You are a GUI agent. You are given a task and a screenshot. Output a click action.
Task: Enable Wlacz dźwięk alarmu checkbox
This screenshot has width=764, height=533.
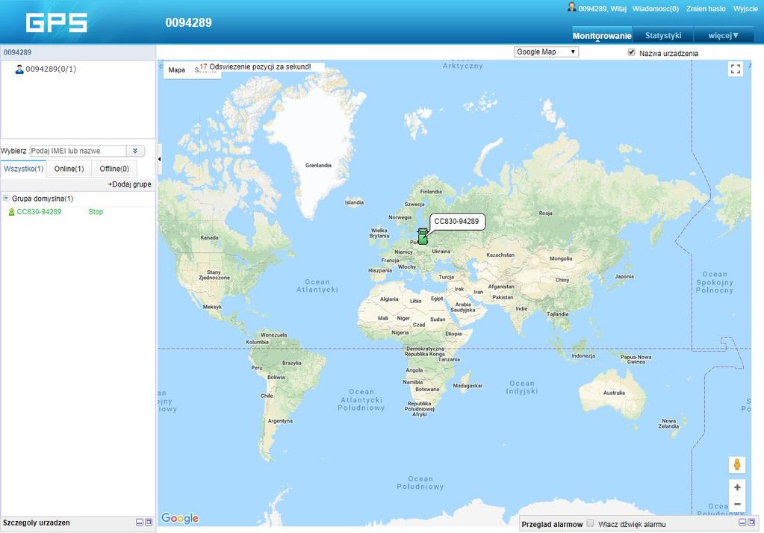[x=591, y=523]
